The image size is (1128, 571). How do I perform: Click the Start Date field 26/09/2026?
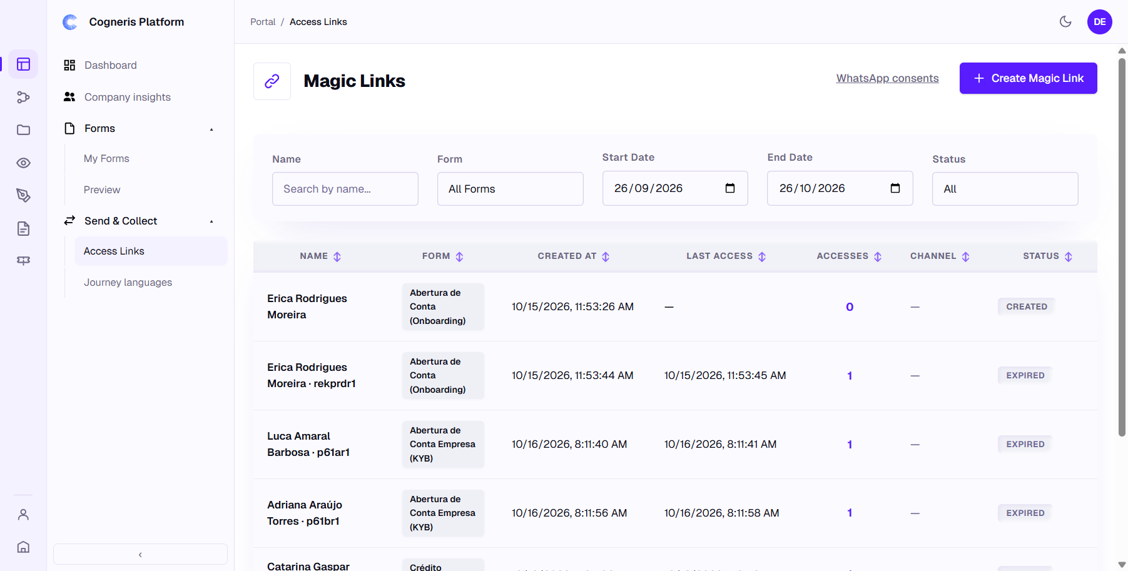675,188
